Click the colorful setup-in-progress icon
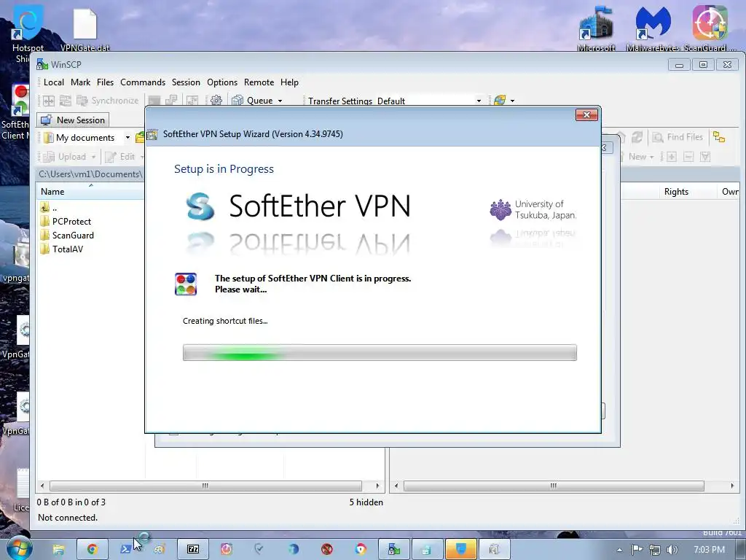746x560 pixels. 186,284
